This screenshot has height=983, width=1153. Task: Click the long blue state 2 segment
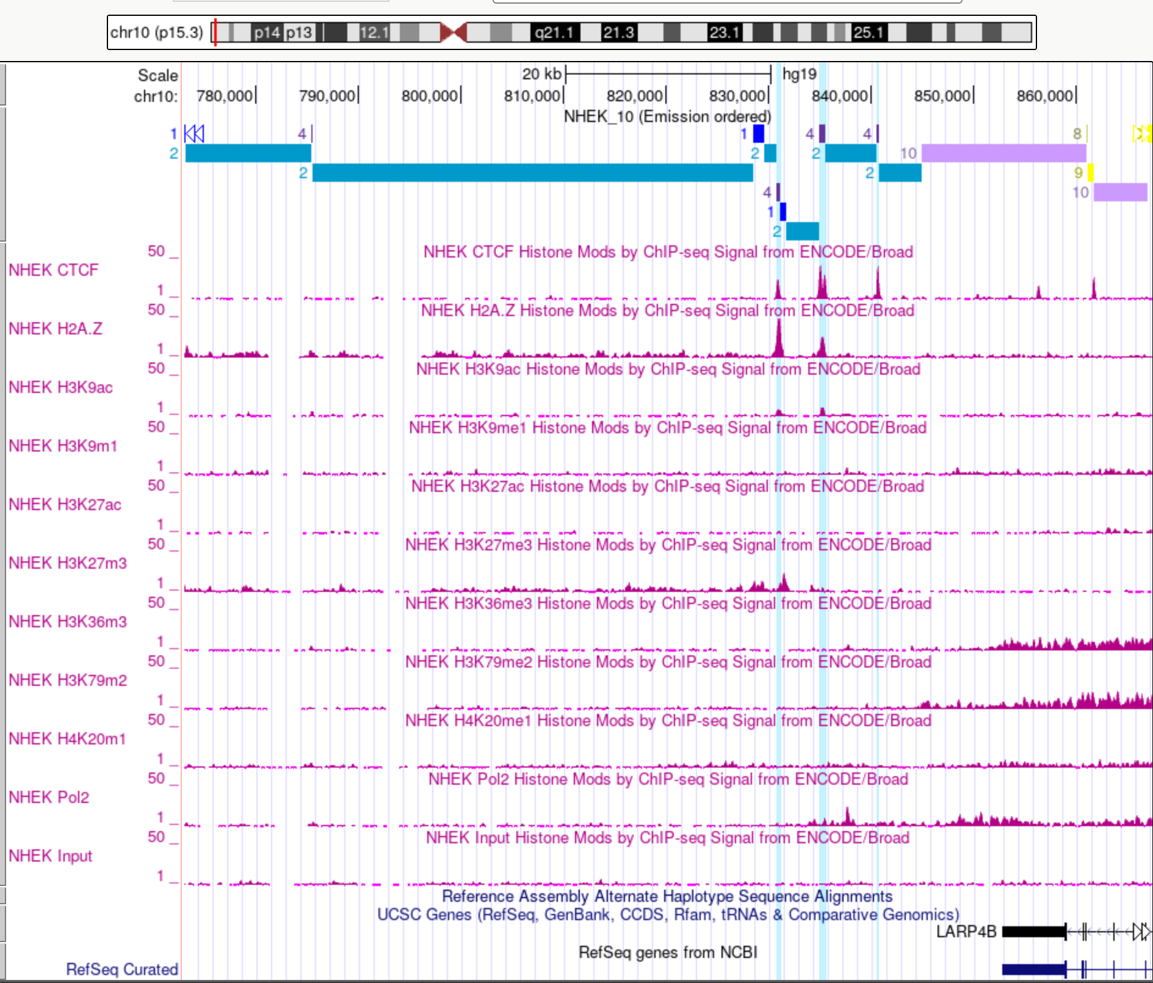pyautogui.click(x=533, y=173)
